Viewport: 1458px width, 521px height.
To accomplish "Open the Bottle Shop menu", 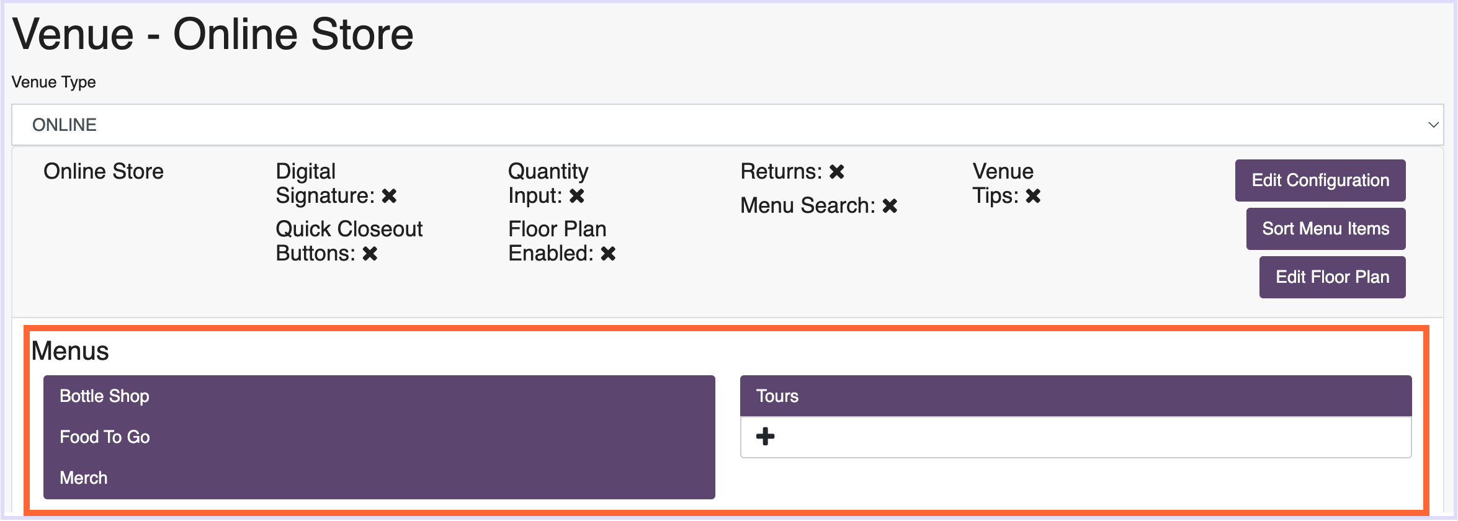I will [104, 396].
